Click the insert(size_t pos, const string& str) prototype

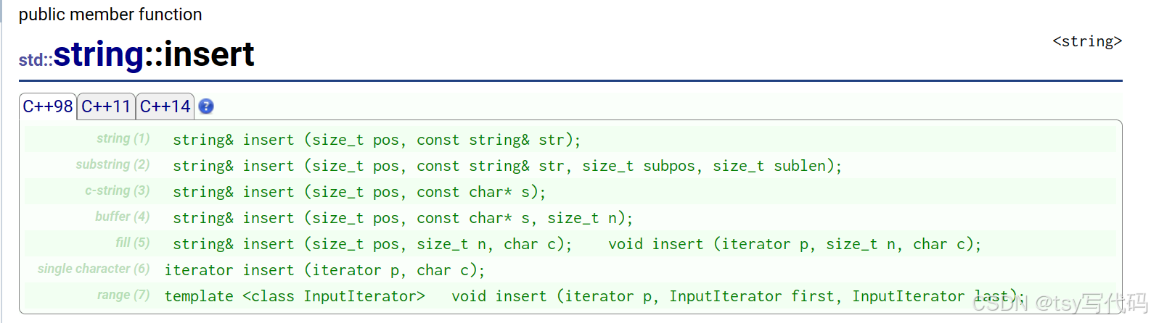377,140
